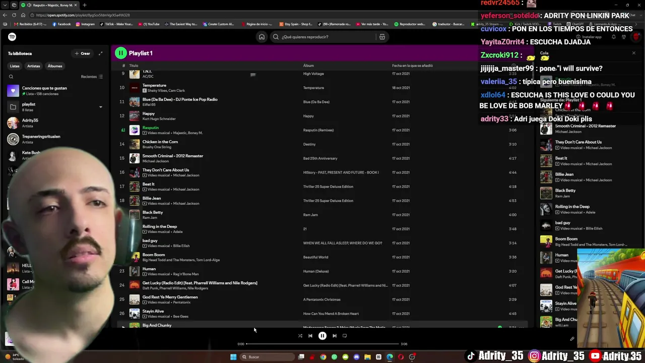Open a new browser tab

[84, 5]
